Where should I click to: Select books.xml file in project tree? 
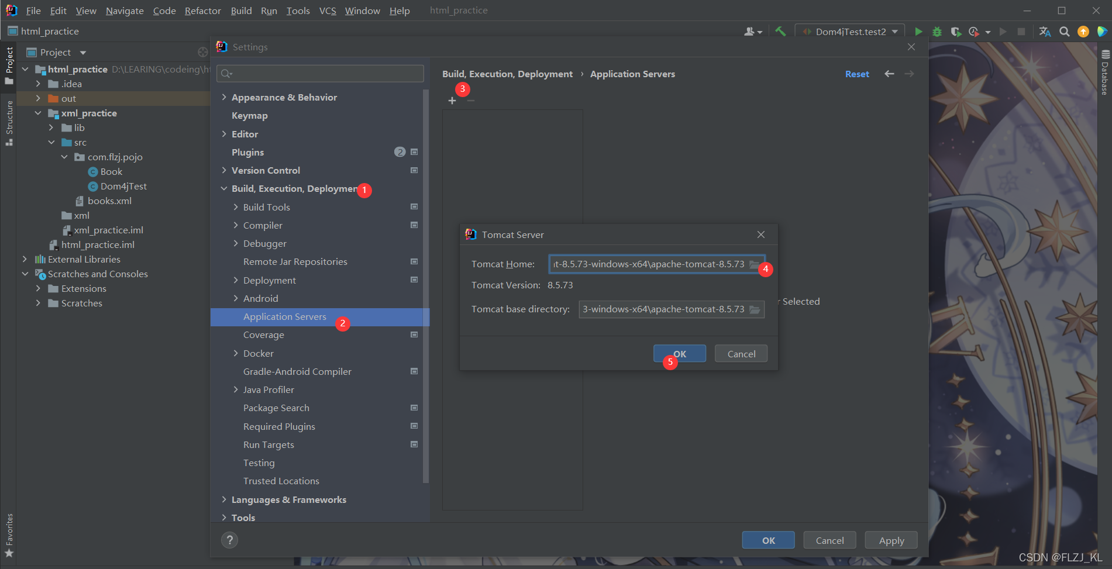click(x=109, y=201)
